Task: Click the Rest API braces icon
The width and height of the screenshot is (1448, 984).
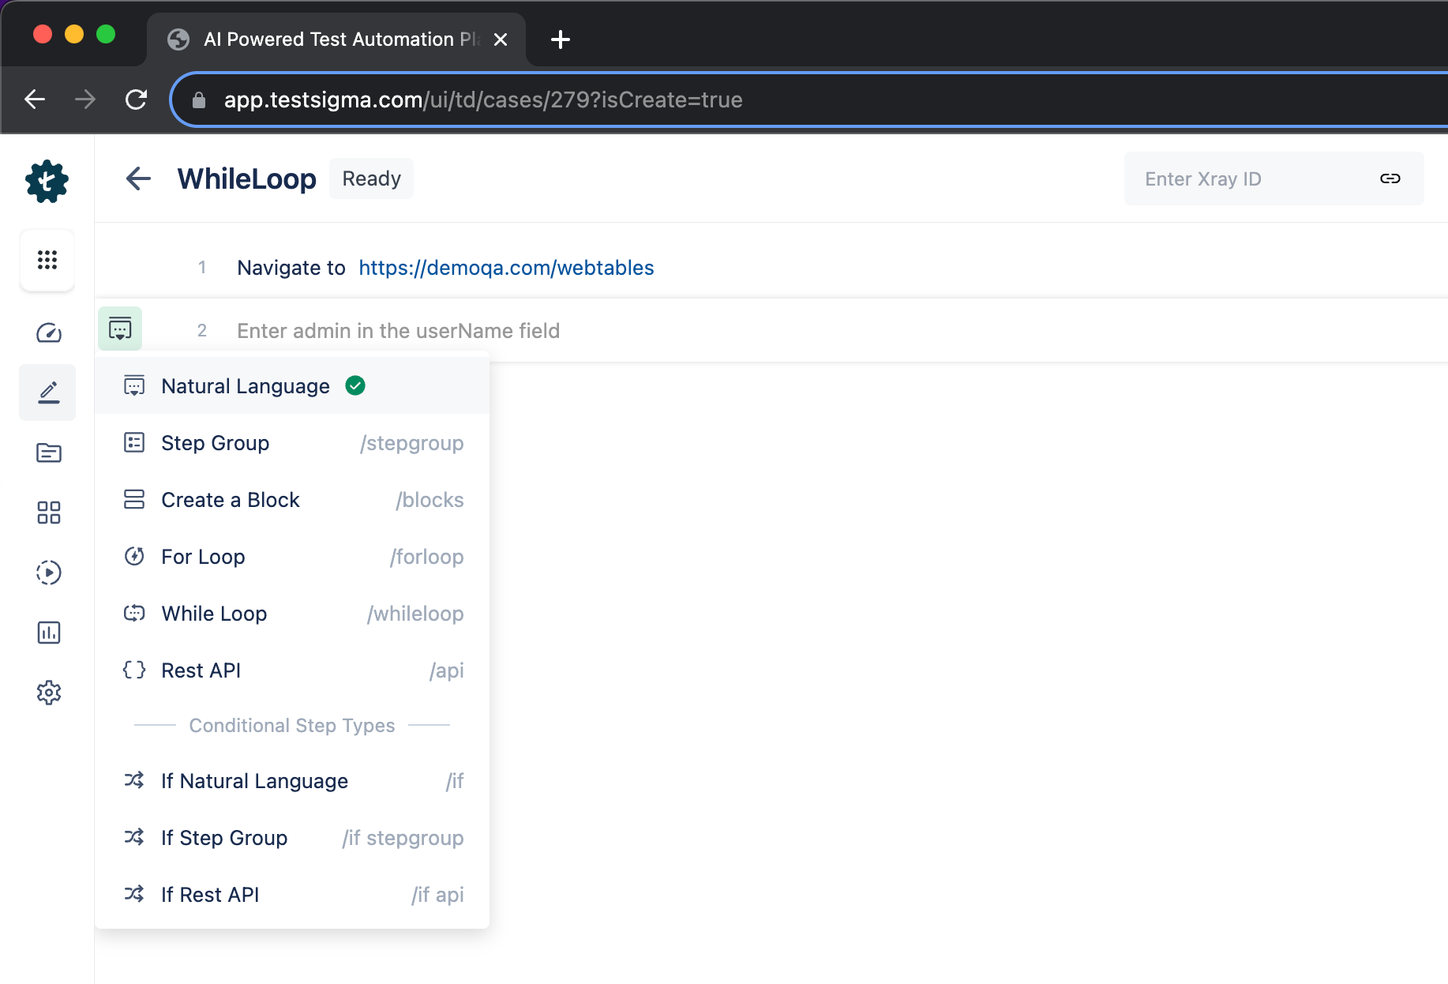Action: click(134, 670)
